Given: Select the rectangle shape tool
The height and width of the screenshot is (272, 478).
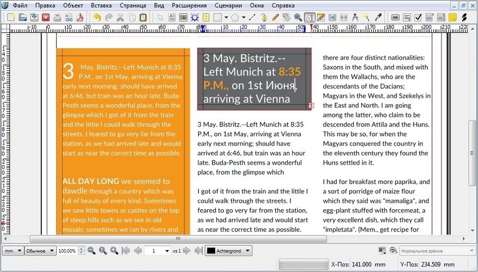Looking at the screenshot, I should (217, 18).
